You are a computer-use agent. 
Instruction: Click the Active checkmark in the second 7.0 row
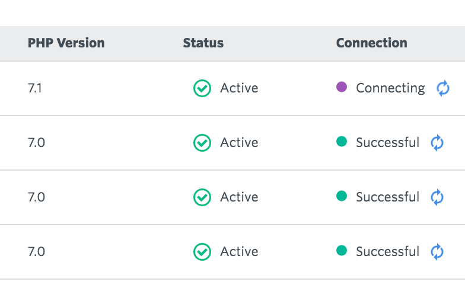click(202, 197)
